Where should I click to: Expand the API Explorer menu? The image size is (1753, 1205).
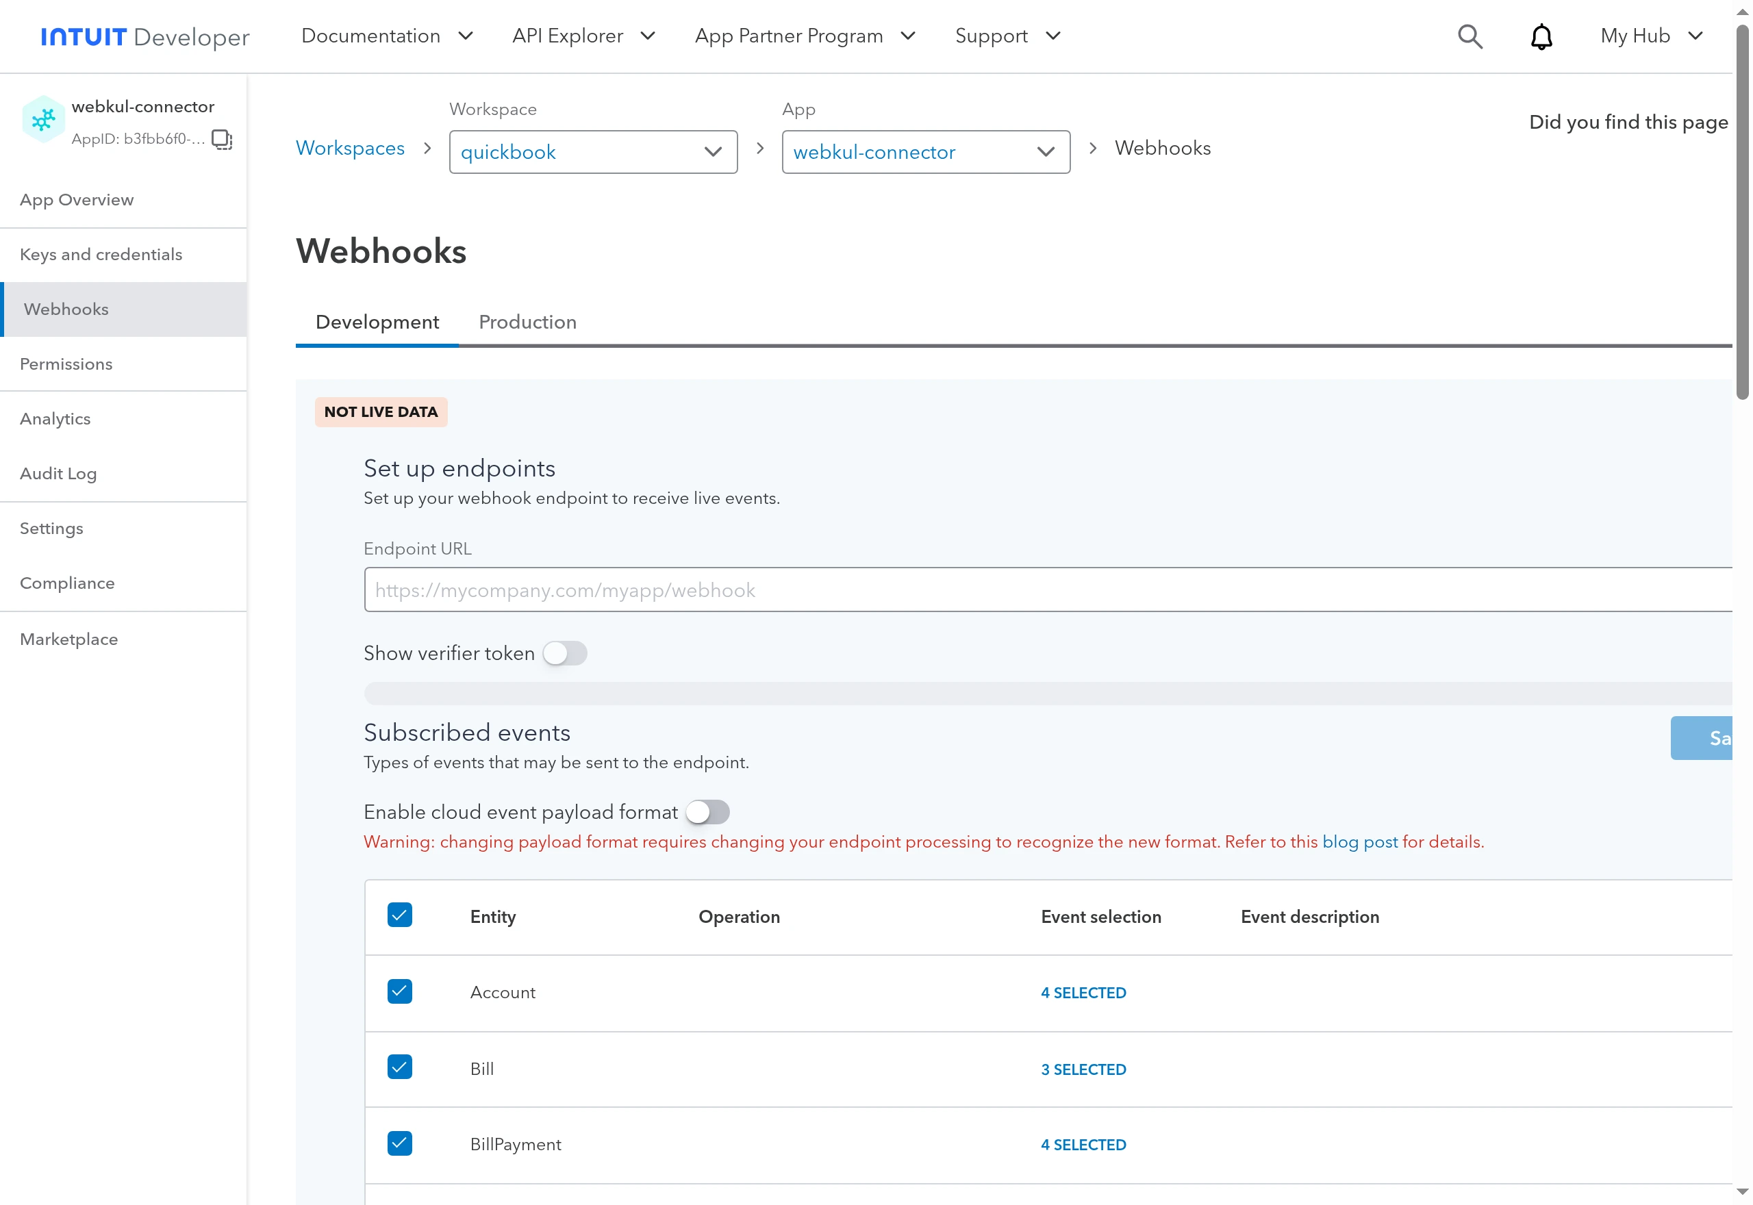[583, 36]
